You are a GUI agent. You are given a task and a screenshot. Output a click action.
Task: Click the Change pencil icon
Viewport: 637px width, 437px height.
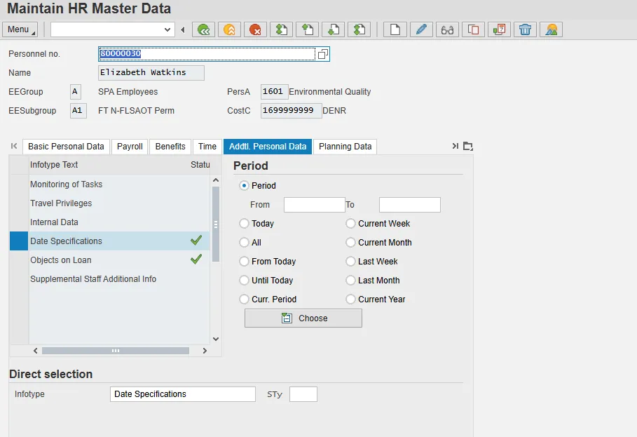coord(420,29)
